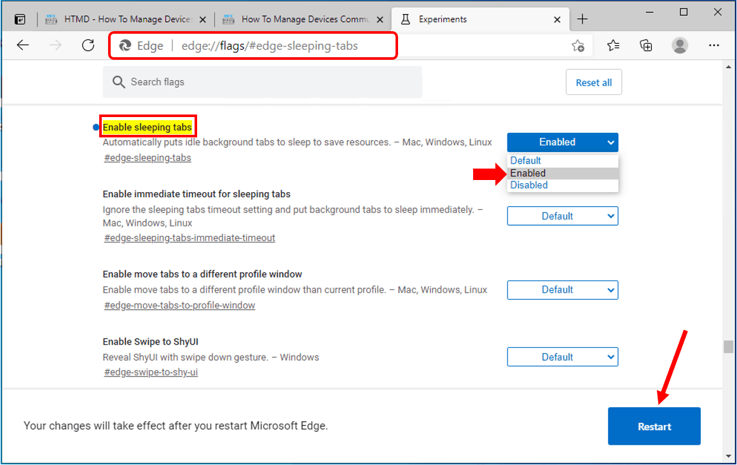Add this page to favorites
This screenshot has height=465, width=737.
point(577,45)
